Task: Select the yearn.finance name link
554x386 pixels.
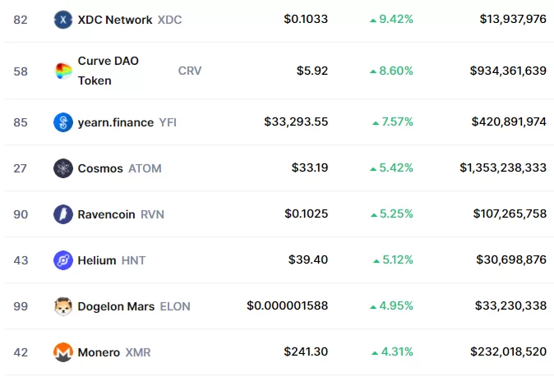Action: pos(115,122)
